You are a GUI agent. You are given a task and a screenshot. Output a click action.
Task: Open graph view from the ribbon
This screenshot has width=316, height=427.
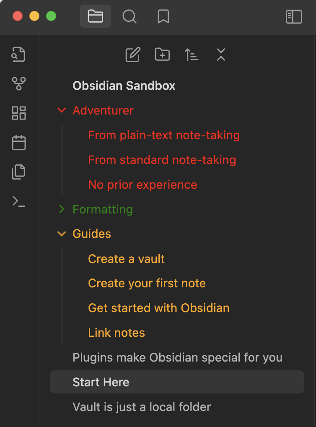[19, 83]
